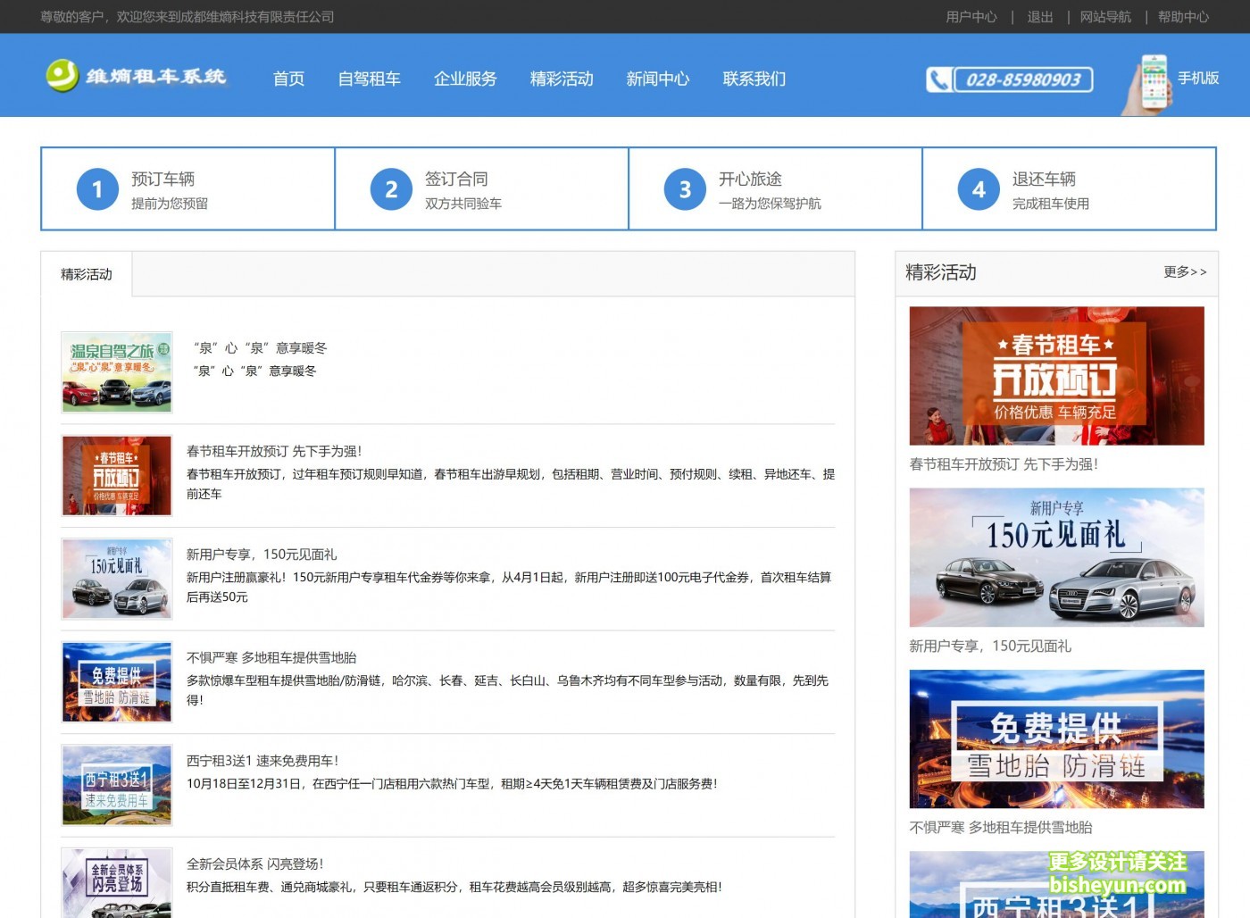
Task: Click the step 1 circle for 预订车辆
Action: click(x=97, y=189)
